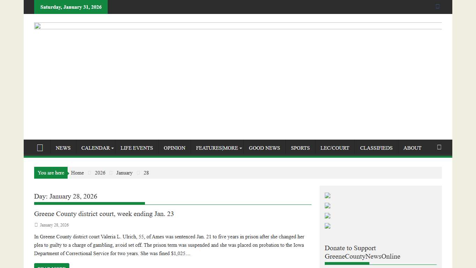The width and height of the screenshot is (476, 268).
Task: Go to the LEC/COURT section
Action: (335, 148)
